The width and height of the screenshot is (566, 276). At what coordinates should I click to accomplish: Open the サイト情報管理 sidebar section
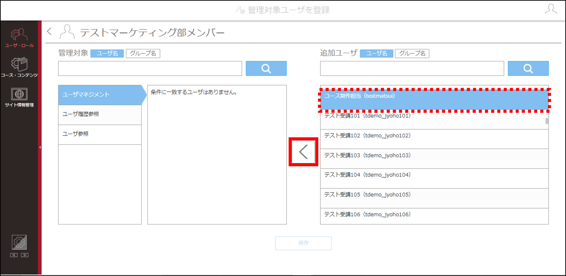(19, 97)
